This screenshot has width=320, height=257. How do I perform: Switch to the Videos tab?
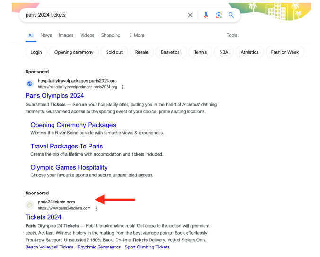88,35
